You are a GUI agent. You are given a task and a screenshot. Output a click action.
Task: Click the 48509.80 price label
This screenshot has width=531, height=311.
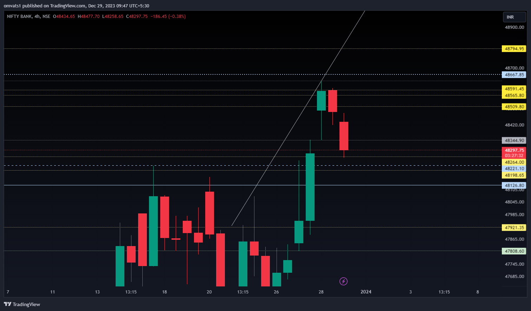(514, 107)
